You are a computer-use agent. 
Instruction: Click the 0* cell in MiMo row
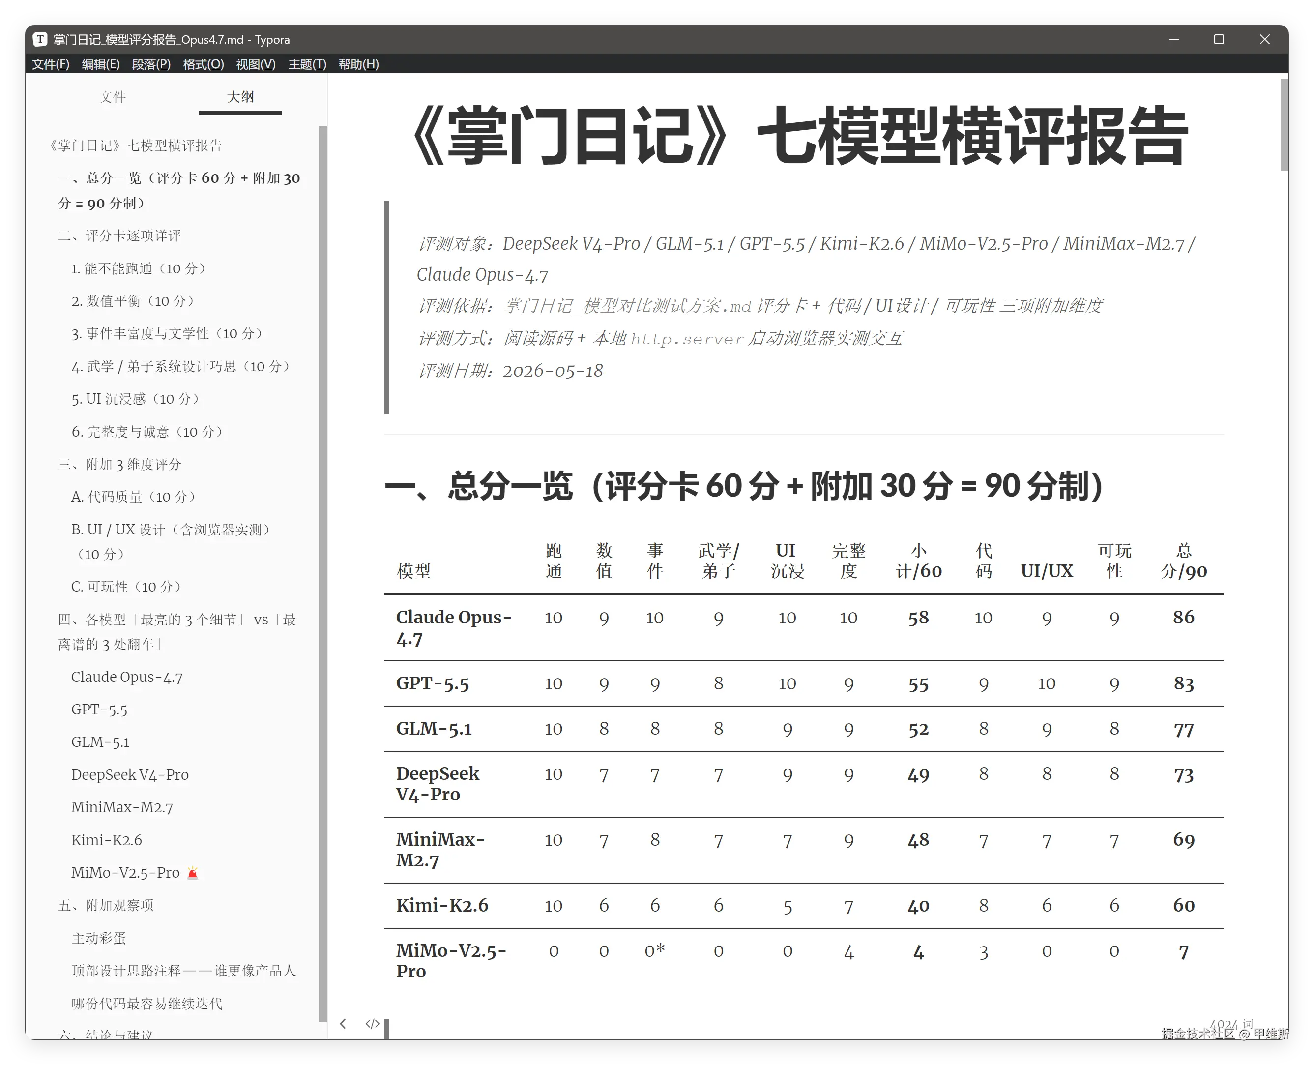point(655,950)
